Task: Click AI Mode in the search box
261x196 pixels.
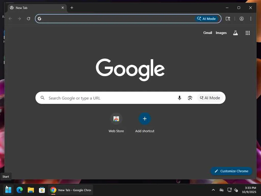Action: [x=210, y=98]
